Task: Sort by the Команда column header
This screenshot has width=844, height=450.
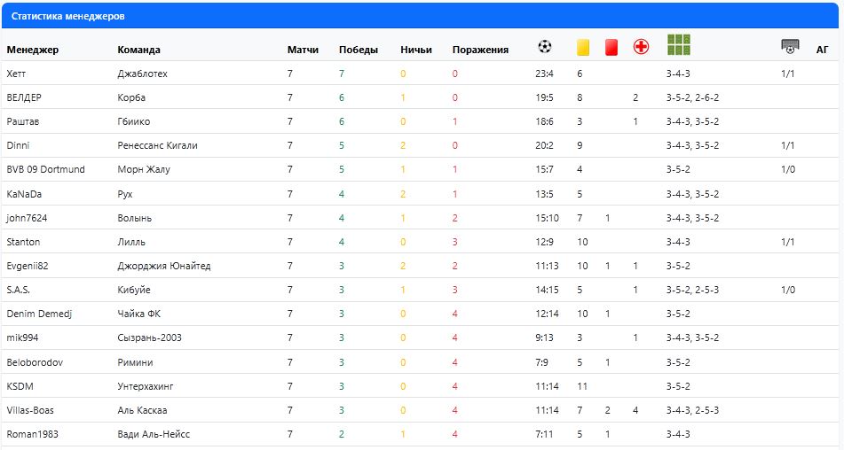Action: click(138, 50)
